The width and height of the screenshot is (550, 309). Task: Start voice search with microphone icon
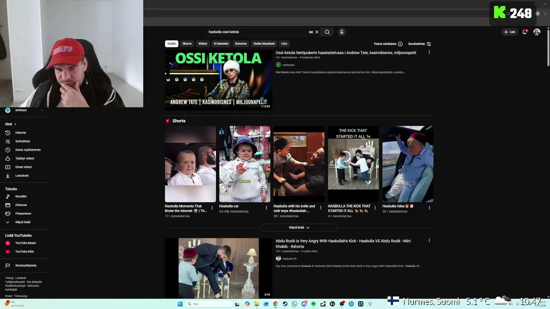(342, 32)
